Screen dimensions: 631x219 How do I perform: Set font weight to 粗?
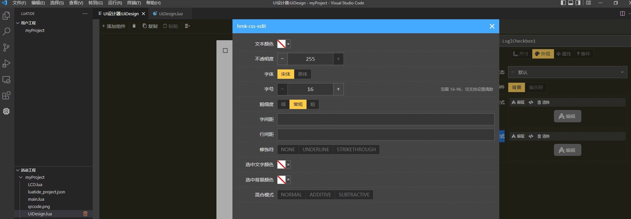click(x=312, y=104)
